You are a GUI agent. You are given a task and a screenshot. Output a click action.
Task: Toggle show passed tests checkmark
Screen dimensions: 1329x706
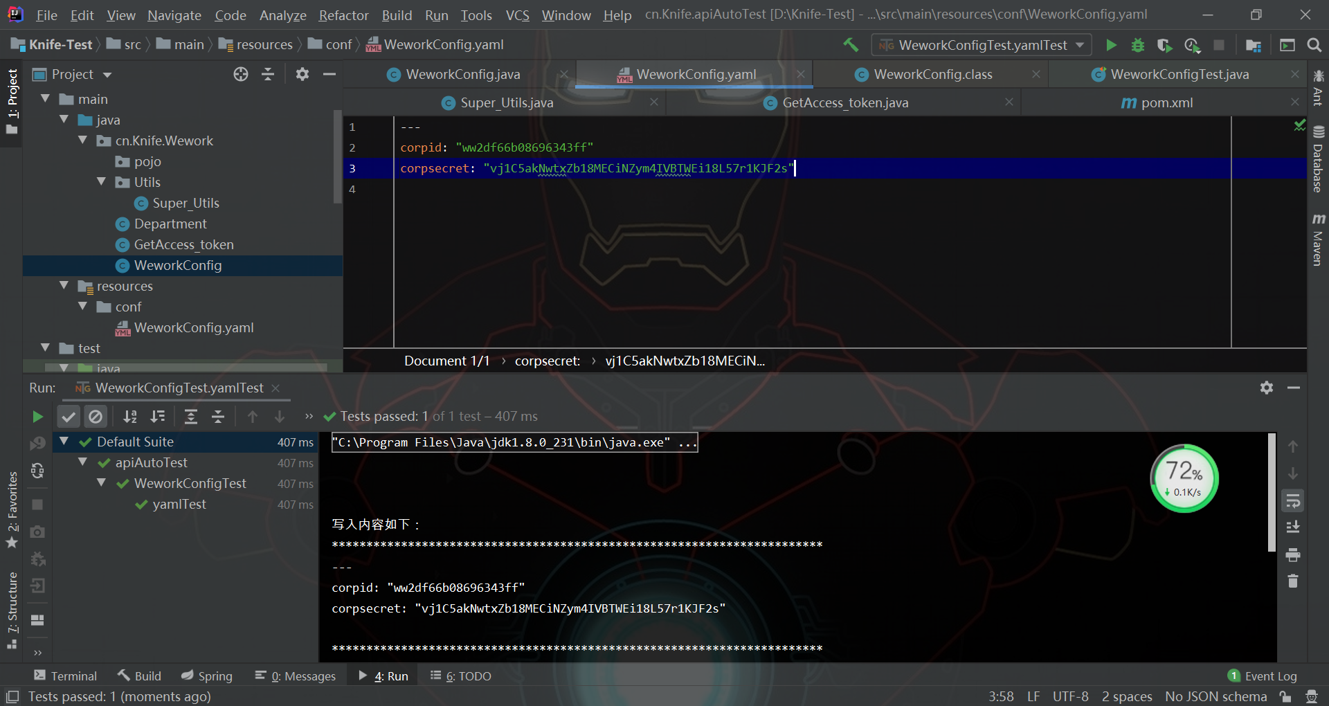69,417
